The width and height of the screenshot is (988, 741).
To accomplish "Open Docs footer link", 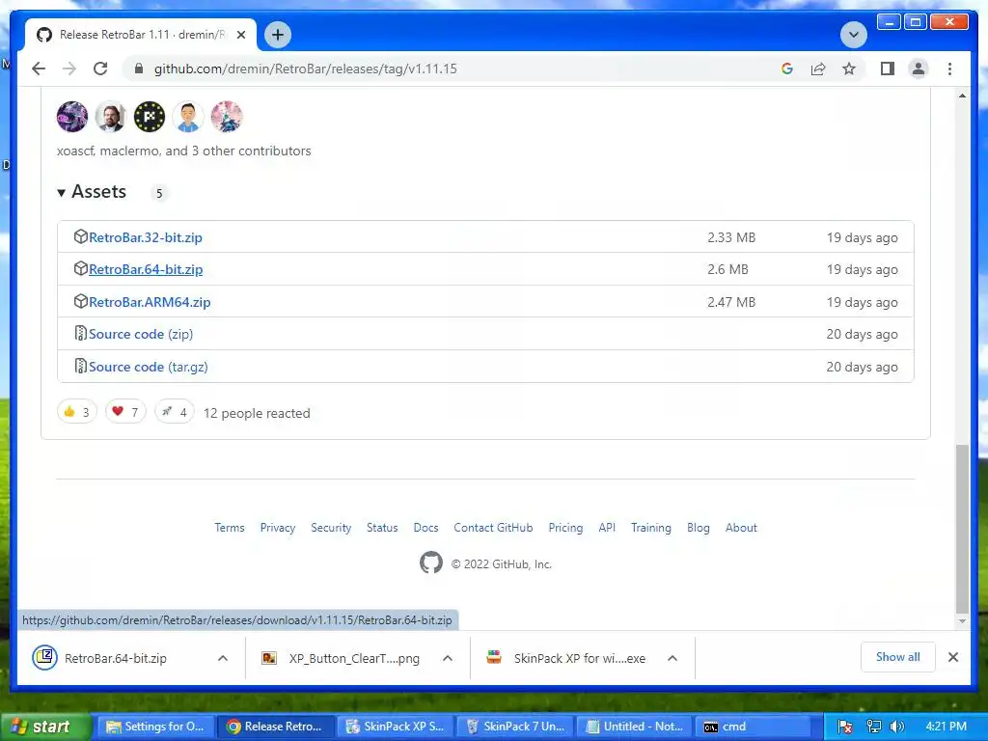I will pyautogui.click(x=425, y=528).
